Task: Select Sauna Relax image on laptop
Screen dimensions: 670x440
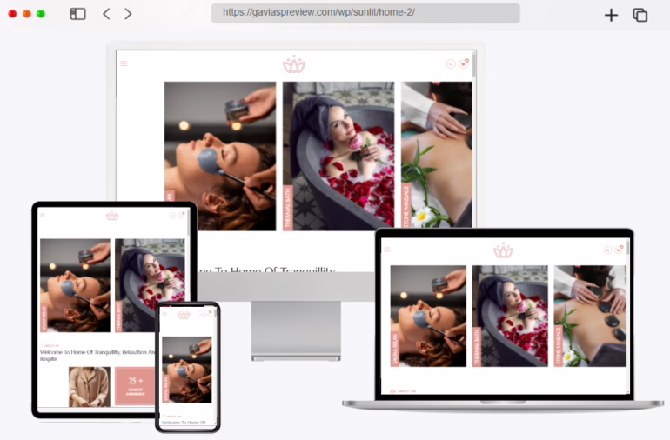Action: (x=428, y=316)
